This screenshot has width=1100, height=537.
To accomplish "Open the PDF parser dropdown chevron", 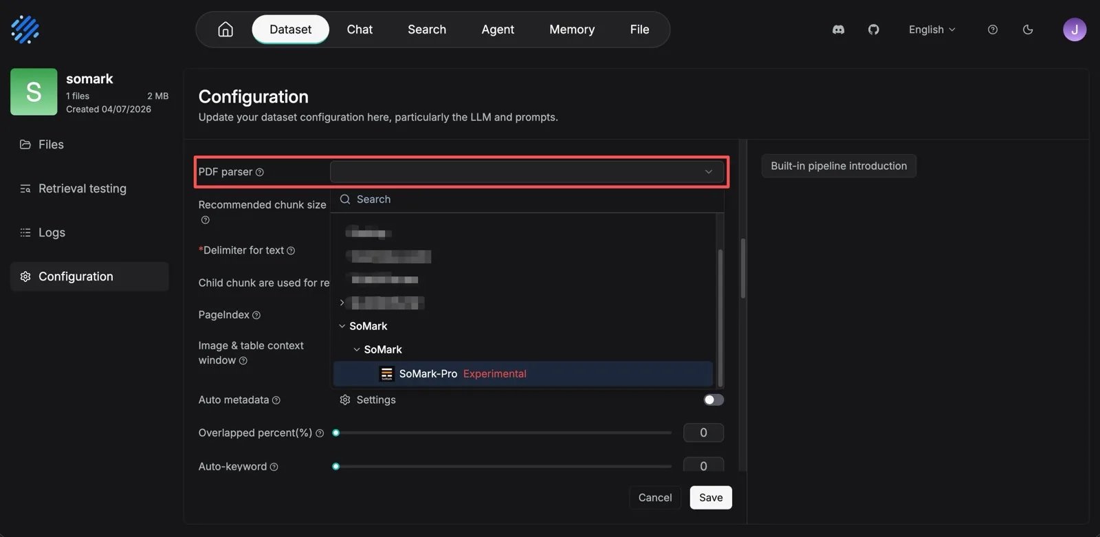I will coord(708,172).
